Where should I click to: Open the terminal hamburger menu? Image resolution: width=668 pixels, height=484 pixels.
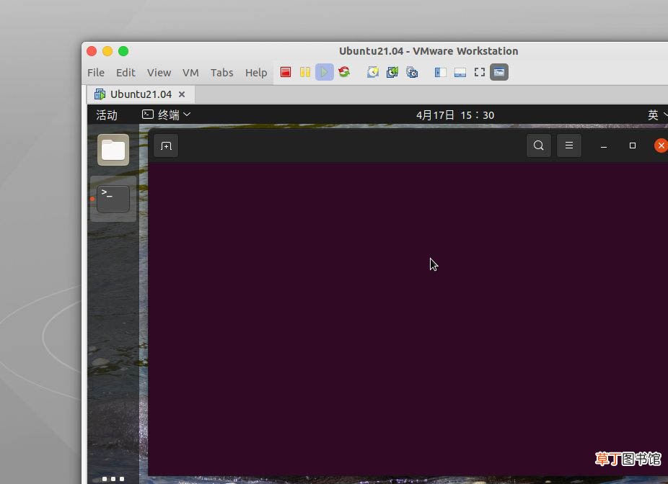click(569, 145)
